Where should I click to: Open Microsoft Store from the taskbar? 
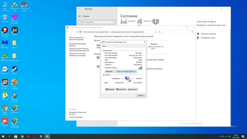(16, 136)
